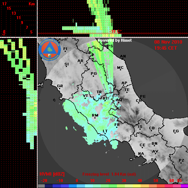Screen dimensions: 188x188
Task: Click the AR city label on map
Action: (80, 61)
